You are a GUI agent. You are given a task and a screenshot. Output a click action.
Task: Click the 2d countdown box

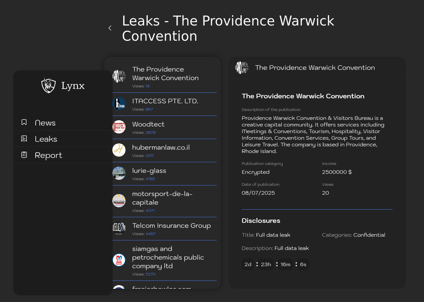pos(248,264)
